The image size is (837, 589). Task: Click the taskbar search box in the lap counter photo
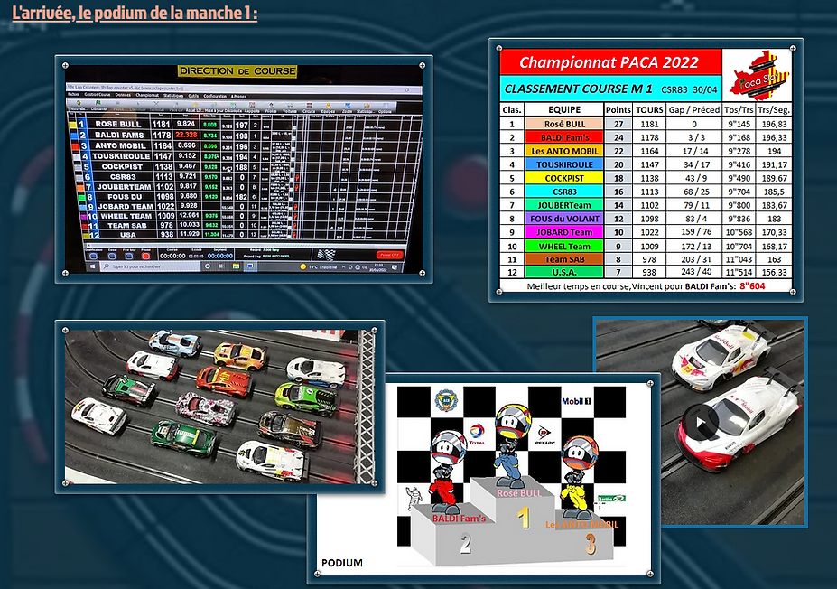point(150,266)
